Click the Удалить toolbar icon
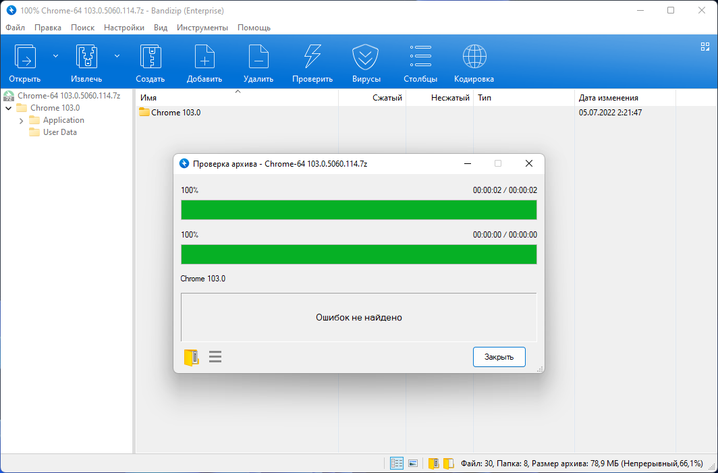 point(258,57)
